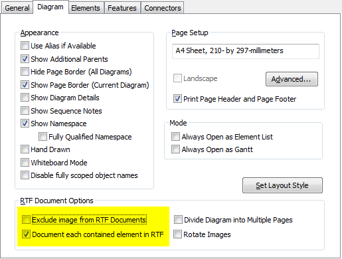
Task: Tick Disable fully scoped object names
Action: (x=25, y=175)
